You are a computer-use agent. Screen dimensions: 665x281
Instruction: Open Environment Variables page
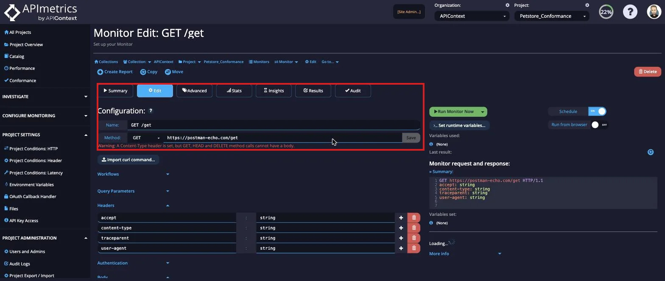pyautogui.click(x=29, y=185)
